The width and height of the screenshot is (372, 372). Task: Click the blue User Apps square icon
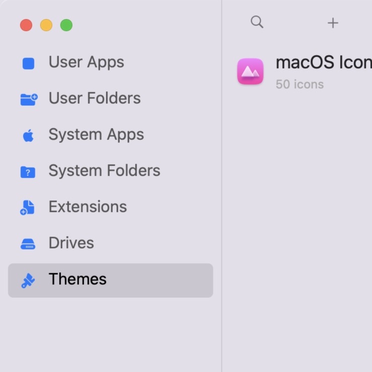(x=28, y=63)
